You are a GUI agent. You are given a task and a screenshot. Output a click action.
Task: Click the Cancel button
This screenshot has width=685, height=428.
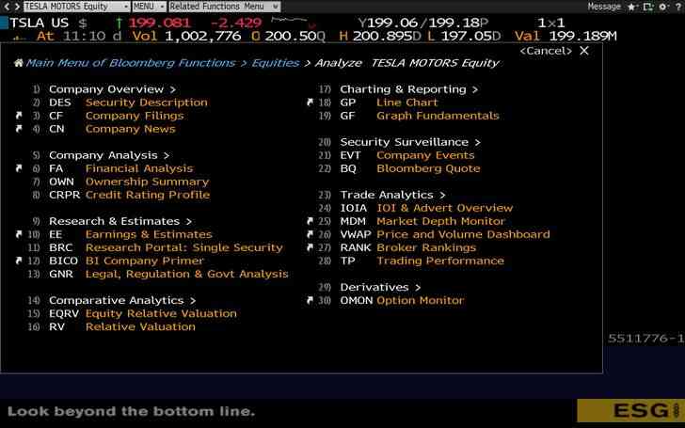(546, 51)
